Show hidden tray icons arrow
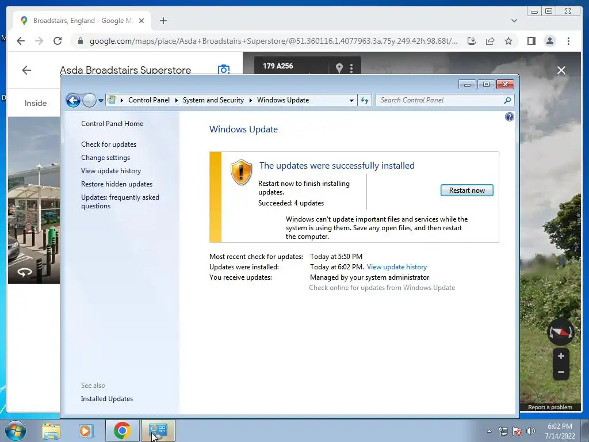Image resolution: width=589 pixels, height=442 pixels. coord(489,431)
